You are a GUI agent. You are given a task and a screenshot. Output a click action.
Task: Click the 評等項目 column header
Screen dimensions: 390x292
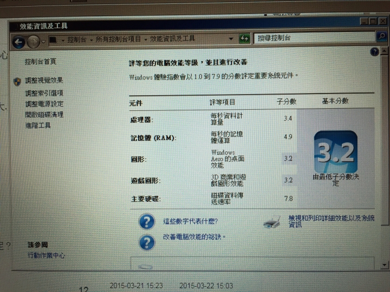point(222,102)
